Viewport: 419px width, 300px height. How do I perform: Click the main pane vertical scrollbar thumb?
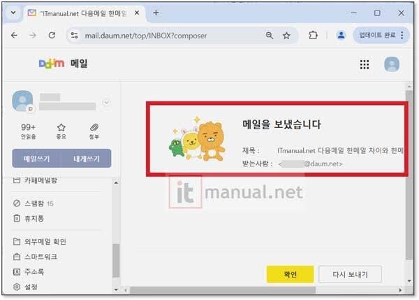coord(409,176)
